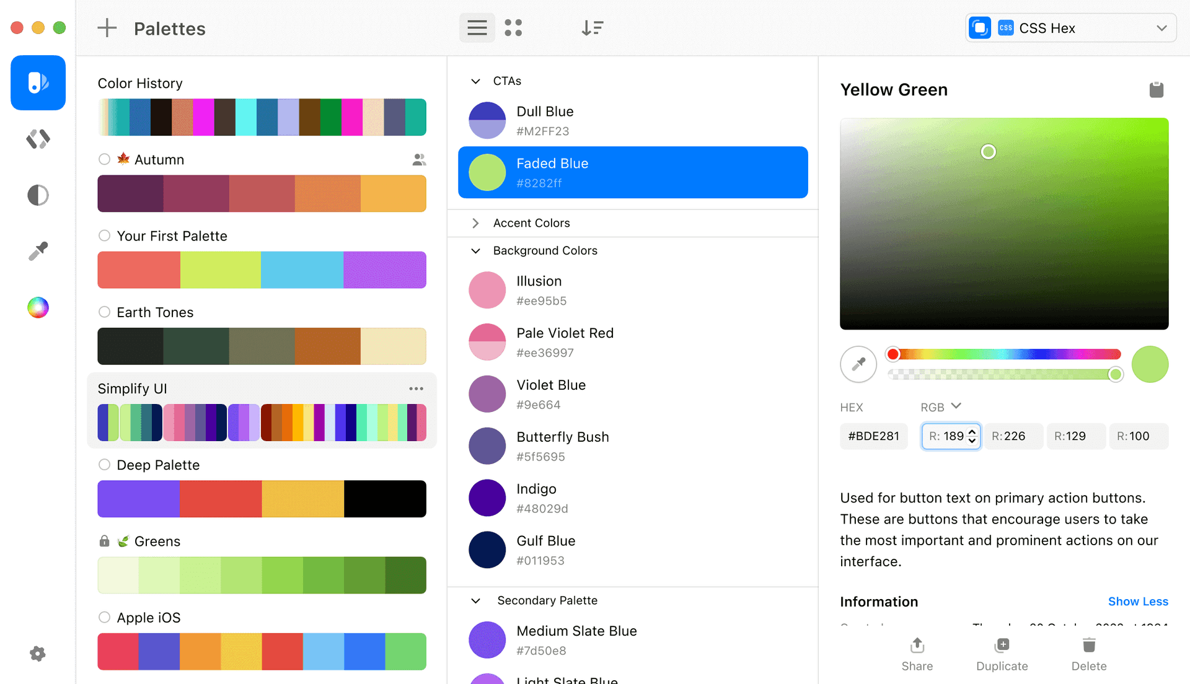The image size is (1190, 684).
Task: Select the Illusion color row
Action: click(x=633, y=290)
